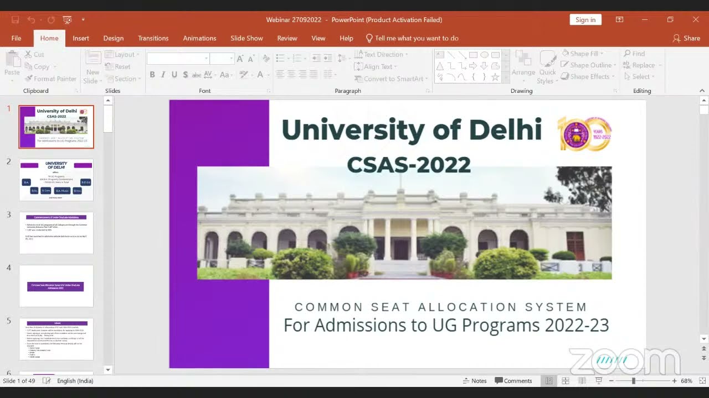Toggle Underline formatting
The width and height of the screenshot is (709, 398).
click(174, 75)
